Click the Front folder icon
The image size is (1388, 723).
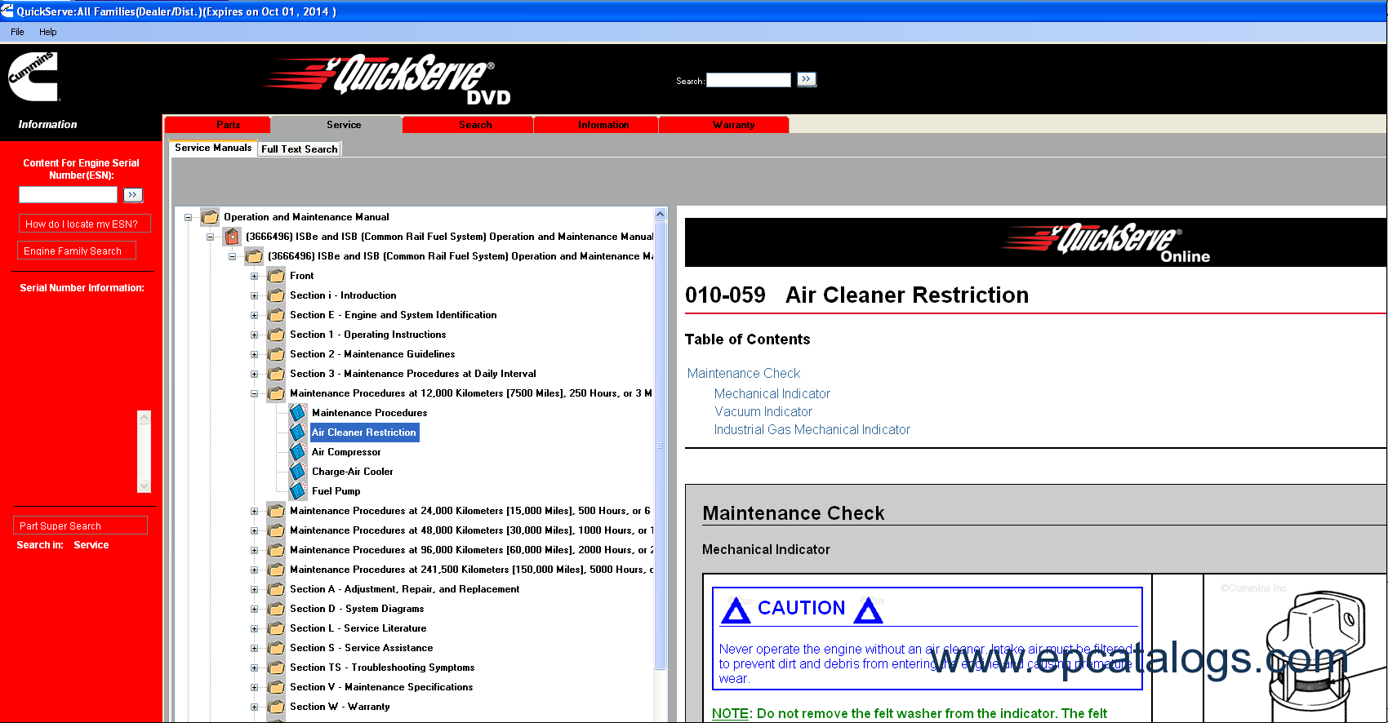276,276
